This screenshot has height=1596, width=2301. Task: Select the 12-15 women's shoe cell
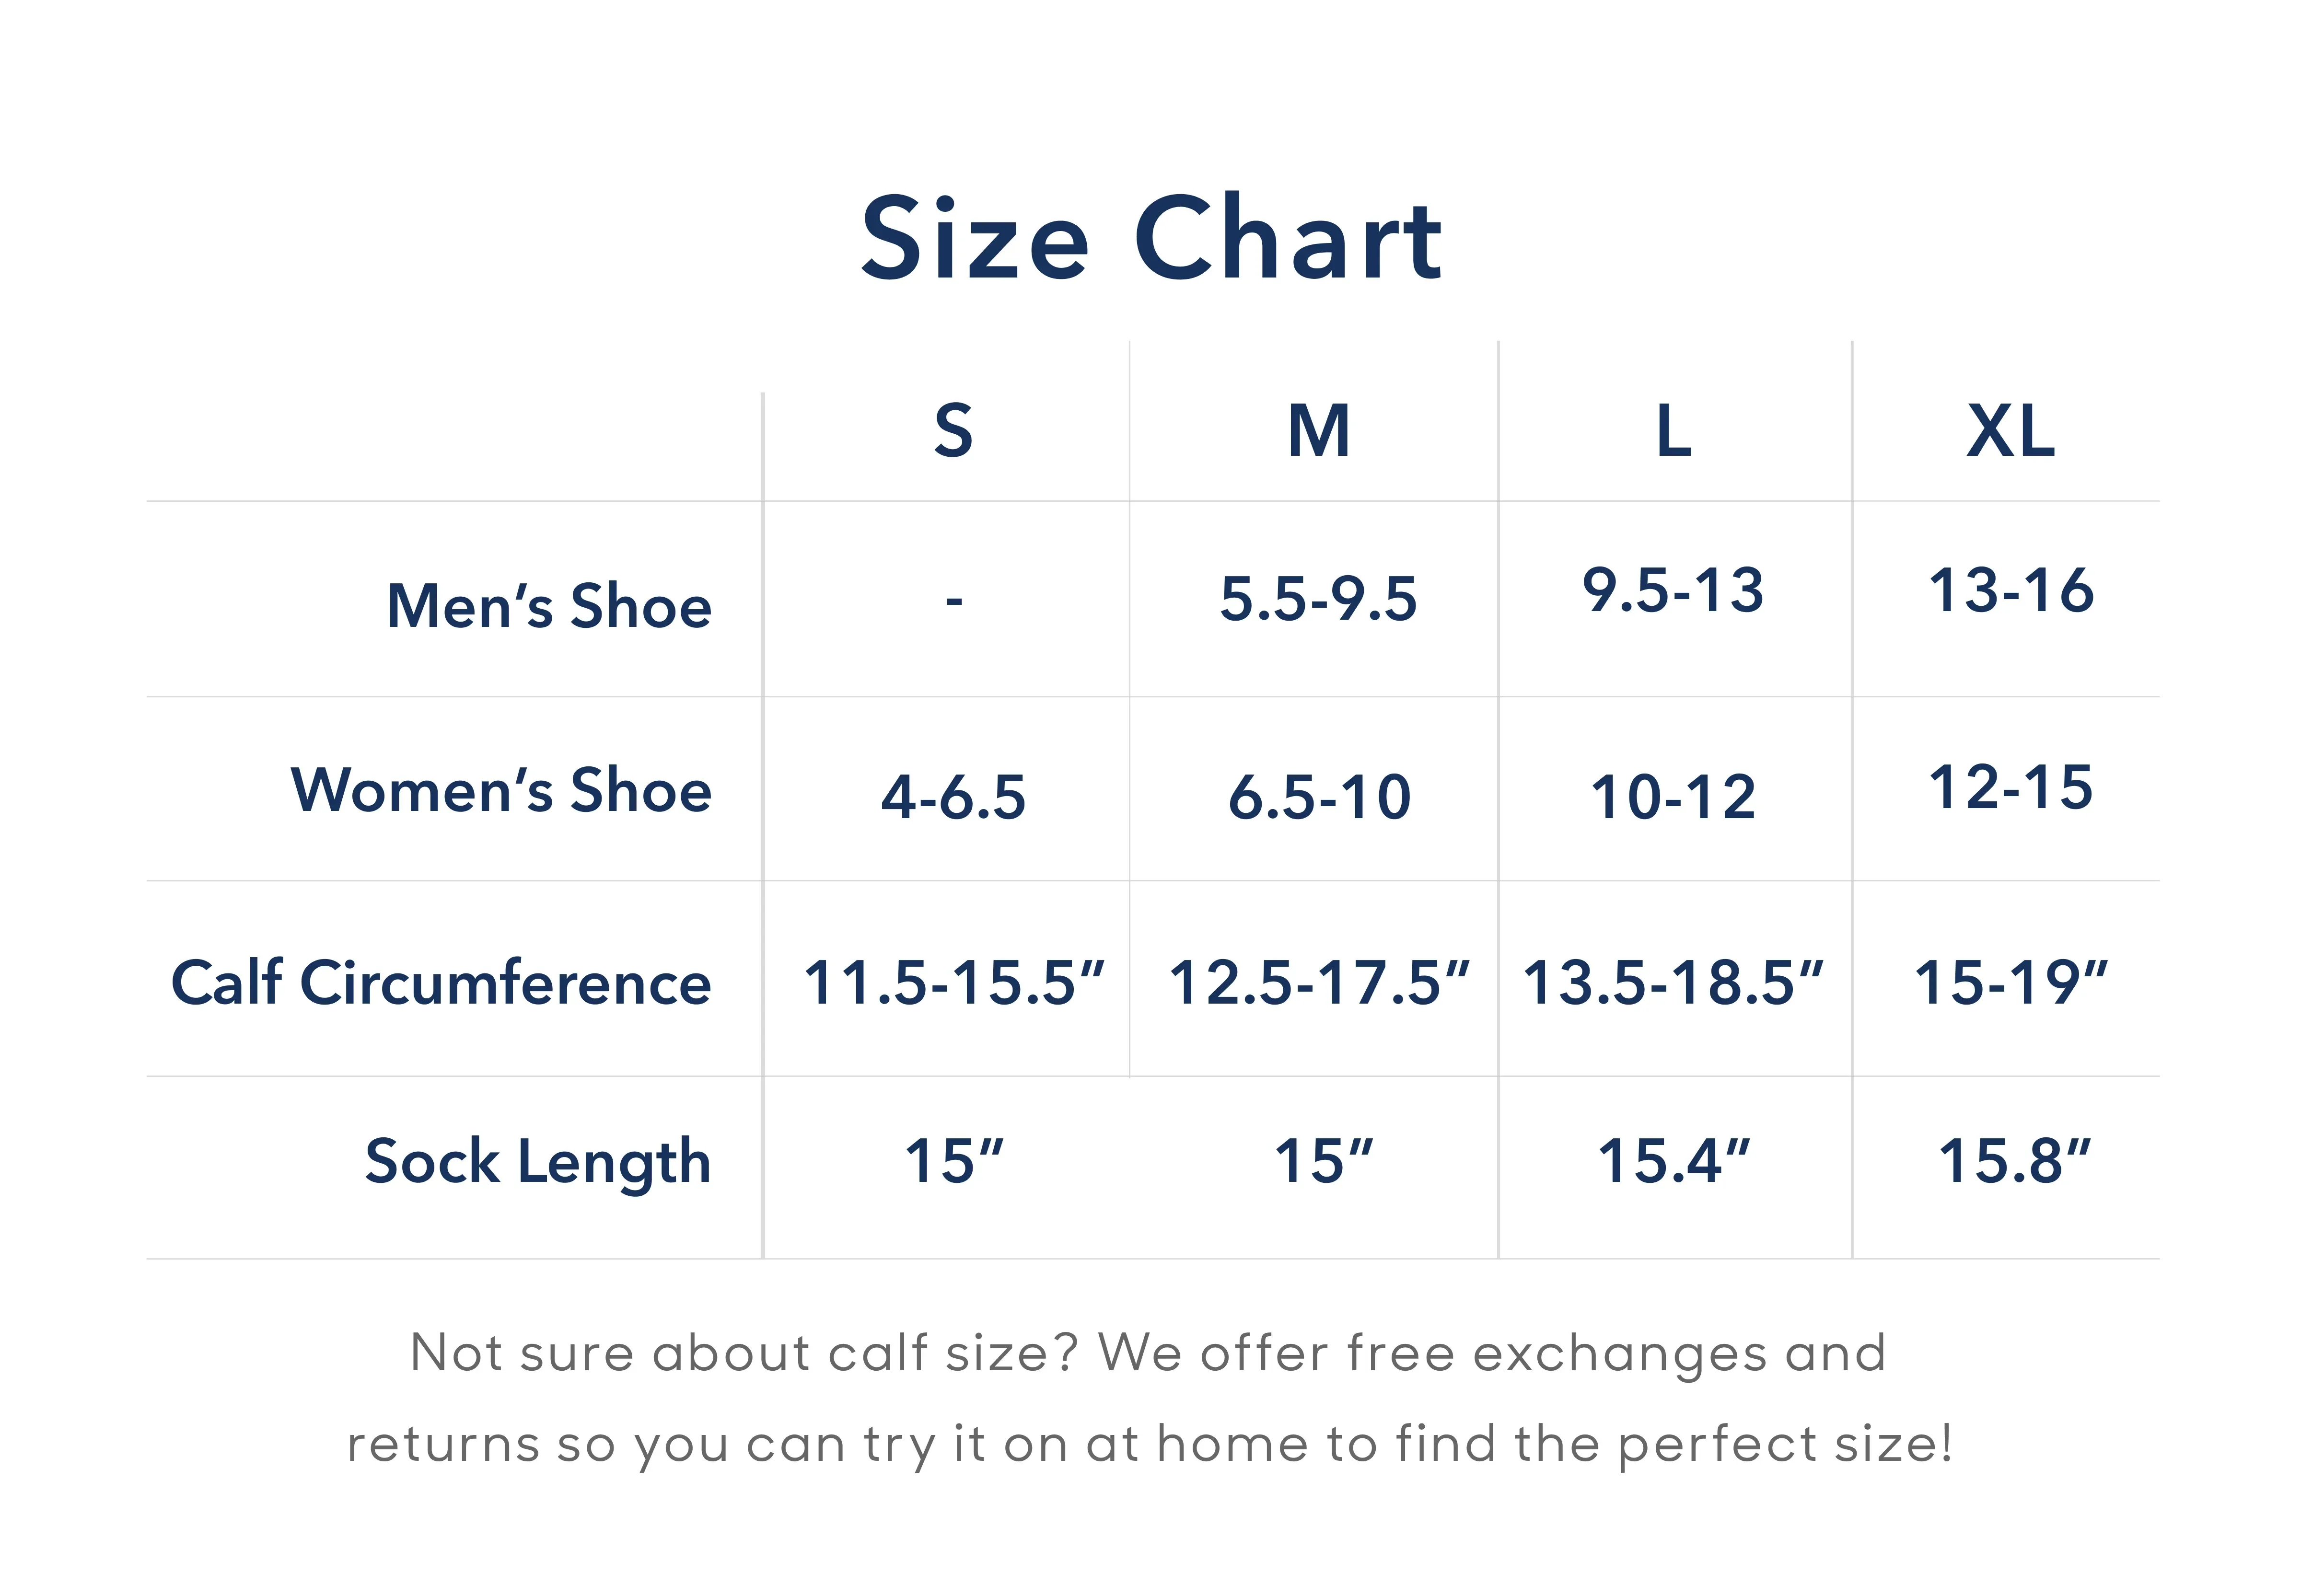(x=2010, y=787)
